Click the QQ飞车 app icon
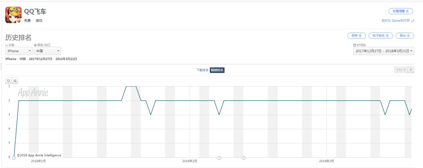This screenshot has height=168, width=423. 13,15
